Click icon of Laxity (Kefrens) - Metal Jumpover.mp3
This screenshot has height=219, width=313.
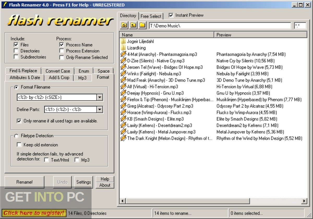click(123, 132)
